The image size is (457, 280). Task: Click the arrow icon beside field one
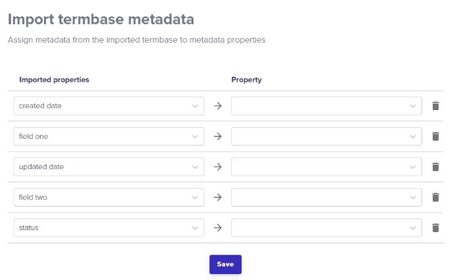click(218, 136)
